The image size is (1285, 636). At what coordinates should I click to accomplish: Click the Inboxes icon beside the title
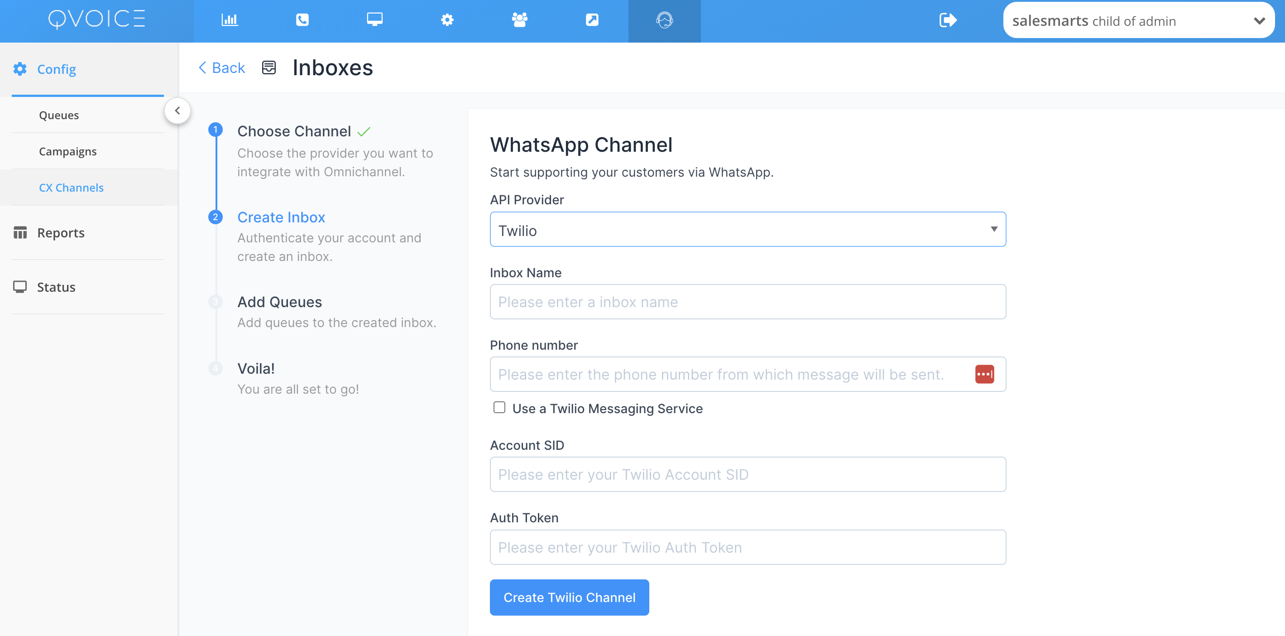pos(269,67)
